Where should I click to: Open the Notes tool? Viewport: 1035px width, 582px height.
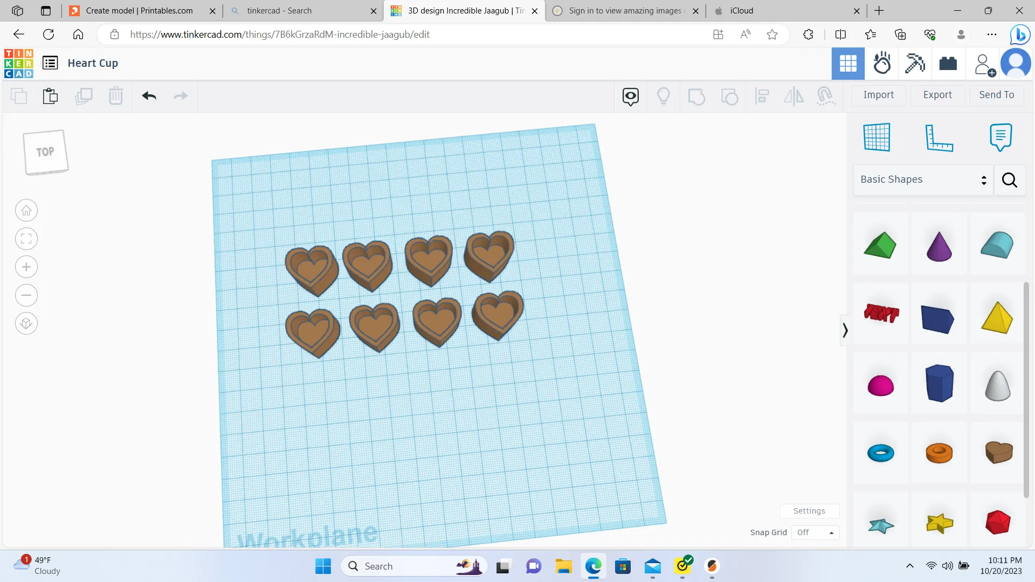[x=1000, y=137]
